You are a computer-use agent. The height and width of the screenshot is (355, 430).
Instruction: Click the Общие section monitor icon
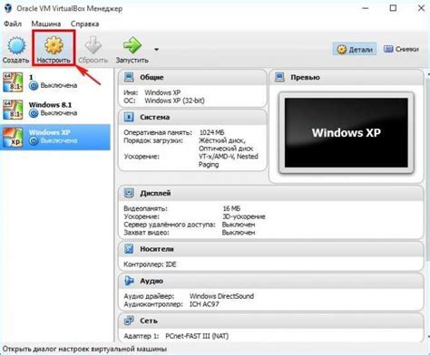[129, 77]
